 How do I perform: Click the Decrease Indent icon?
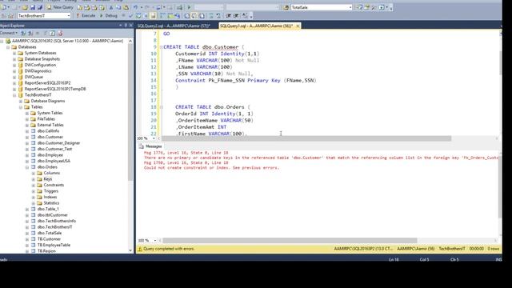(228, 16)
